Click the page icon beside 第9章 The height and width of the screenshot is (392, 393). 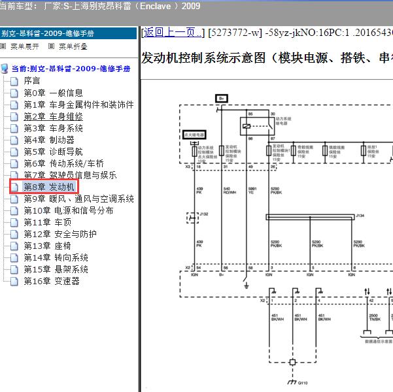point(14,199)
